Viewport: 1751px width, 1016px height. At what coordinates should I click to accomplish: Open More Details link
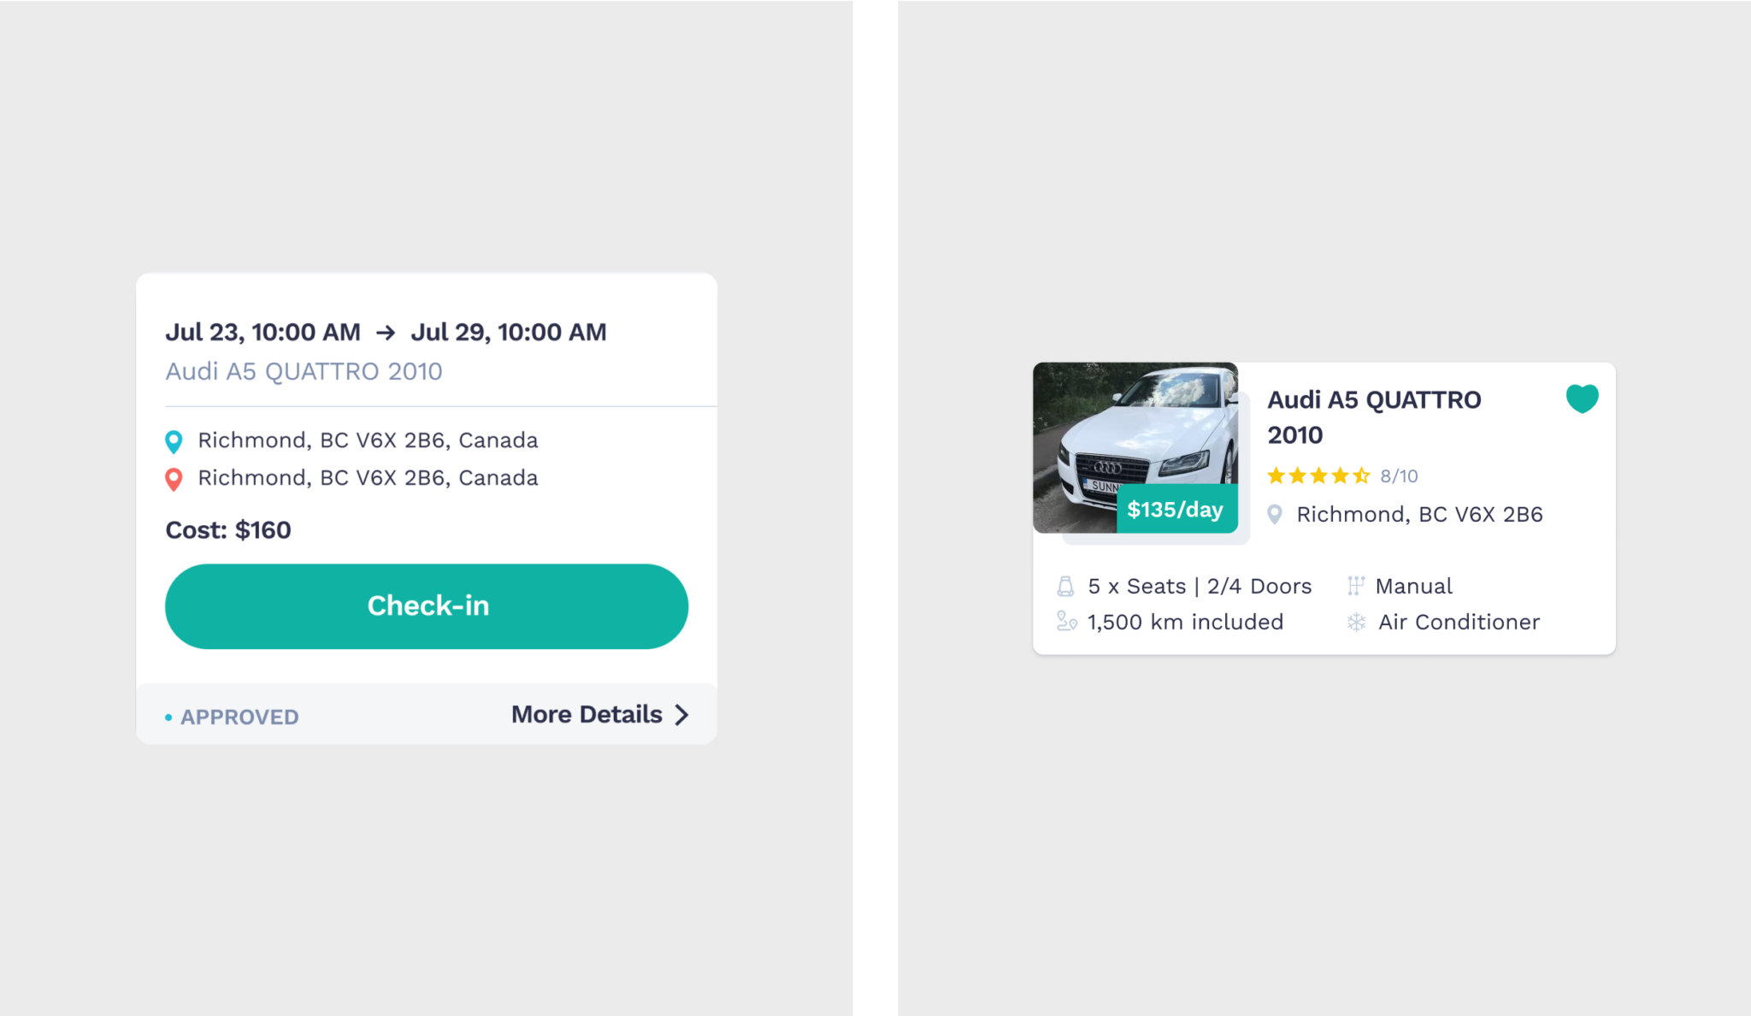point(587,714)
